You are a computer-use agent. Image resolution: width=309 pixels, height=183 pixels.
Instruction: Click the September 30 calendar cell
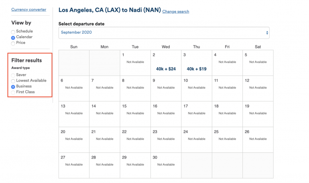coord(166,165)
